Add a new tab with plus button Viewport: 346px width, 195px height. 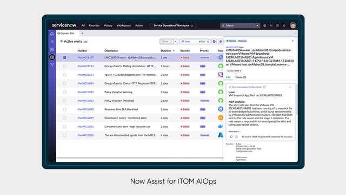point(82,34)
